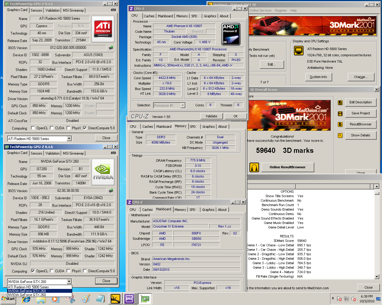Show hidden tray icons arrow
Image resolution: width=382 pixels, height=305 pixels.
click(333, 298)
